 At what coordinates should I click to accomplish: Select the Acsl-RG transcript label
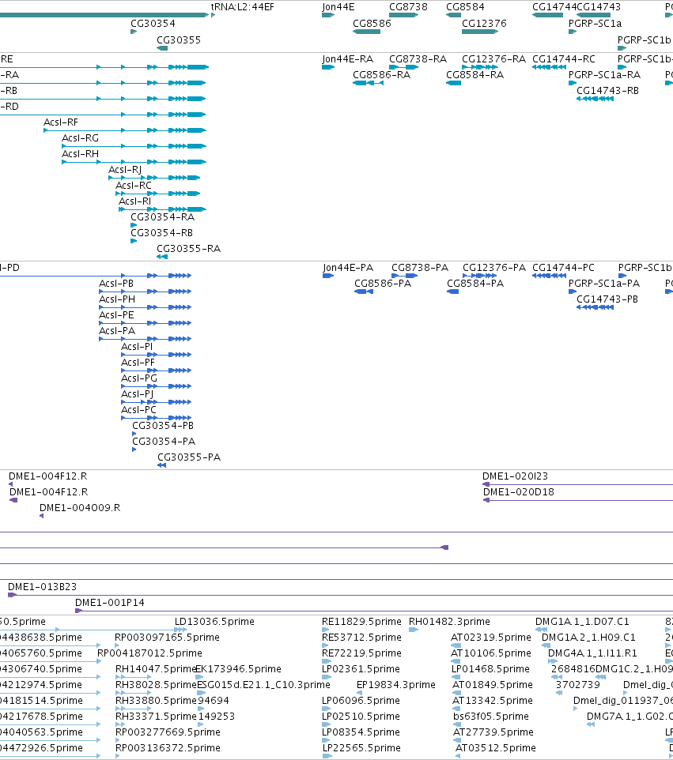(x=80, y=138)
